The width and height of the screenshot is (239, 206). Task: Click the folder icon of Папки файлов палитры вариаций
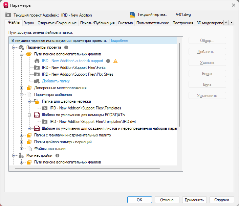(x=29, y=142)
